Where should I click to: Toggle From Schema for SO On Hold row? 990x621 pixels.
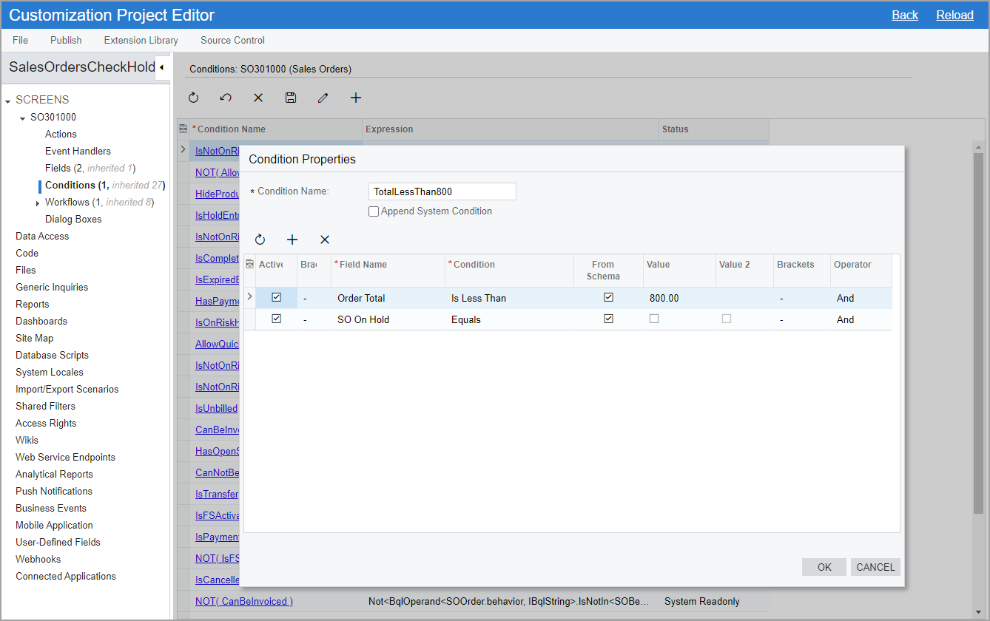pyautogui.click(x=608, y=319)
